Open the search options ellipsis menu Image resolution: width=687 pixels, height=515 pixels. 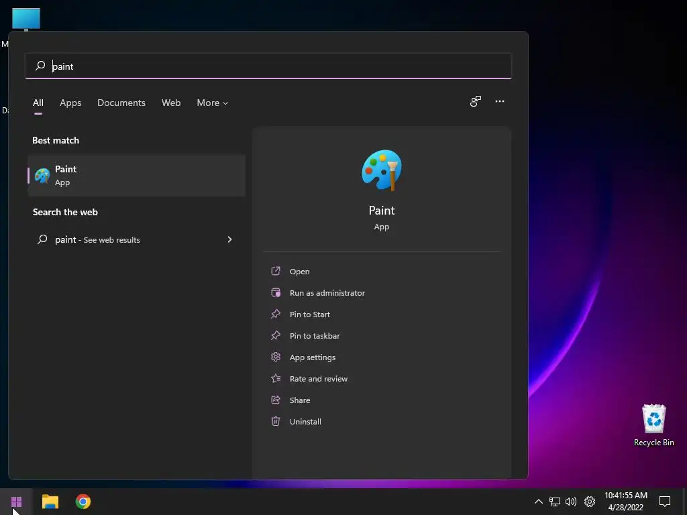pos(499,101)
